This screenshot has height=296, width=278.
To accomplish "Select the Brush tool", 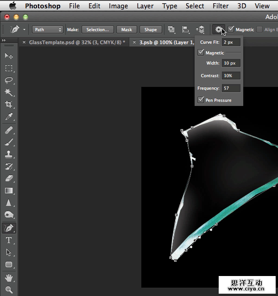I will 9,142.
